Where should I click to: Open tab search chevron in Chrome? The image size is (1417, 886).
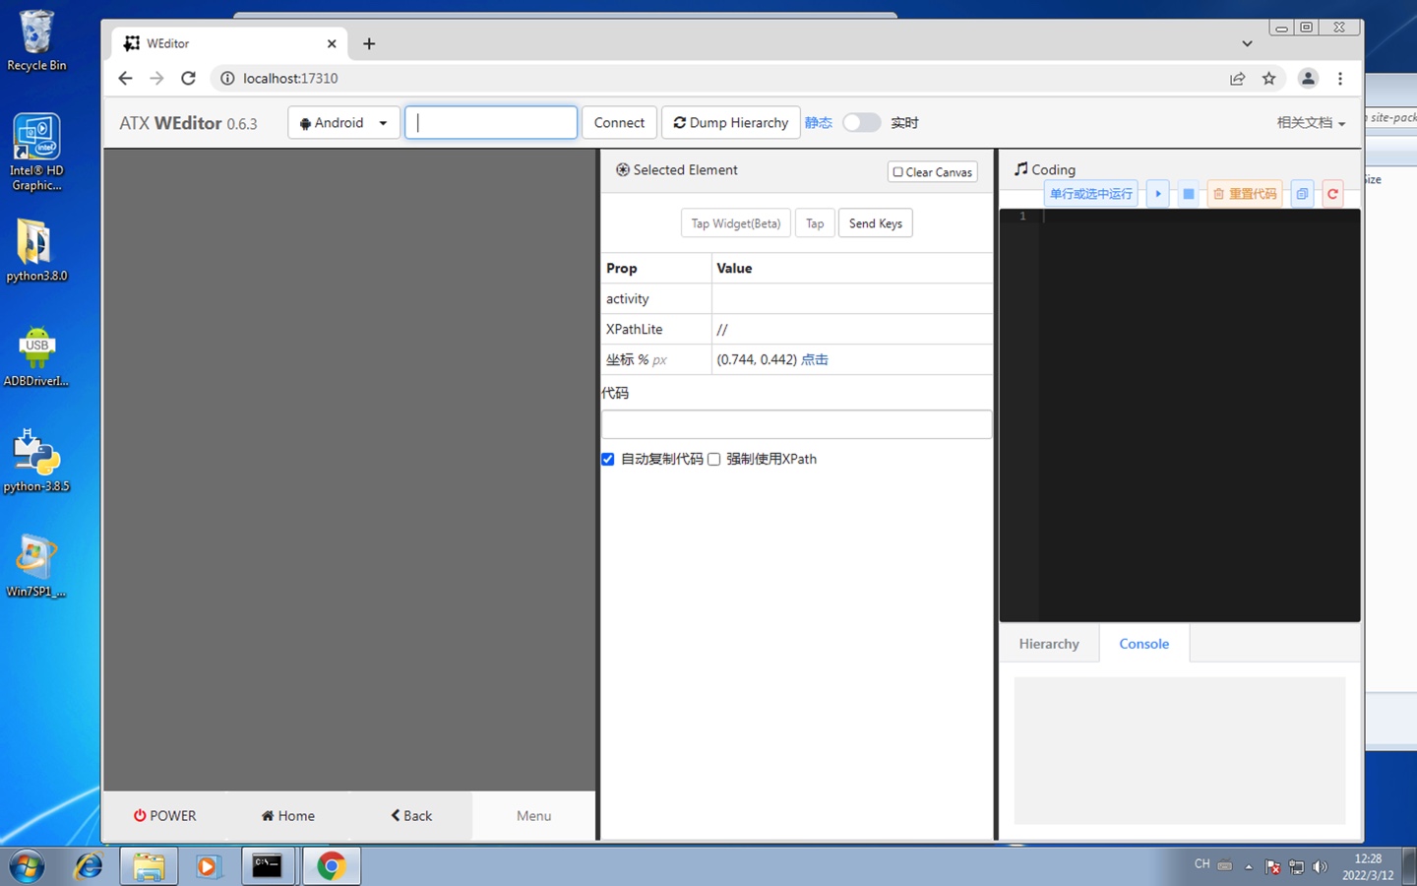coord(1247,43)
